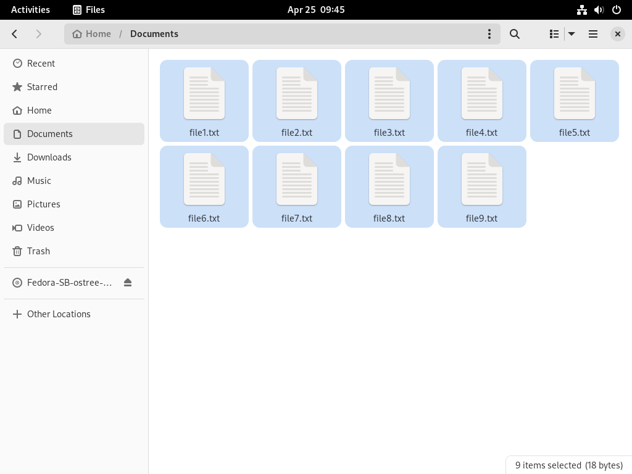Open the path bar three-dot menu

[x=489, y=34]
